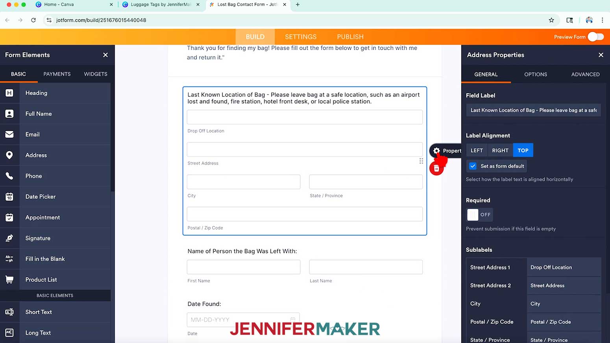Click the red trash delete-field icon
The height and width of the screenshot is (343, 610).
pos(436,168)
